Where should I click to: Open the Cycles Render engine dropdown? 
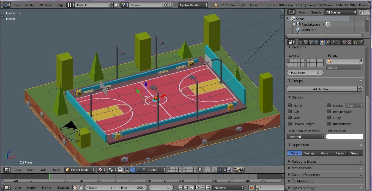(193, 5)
